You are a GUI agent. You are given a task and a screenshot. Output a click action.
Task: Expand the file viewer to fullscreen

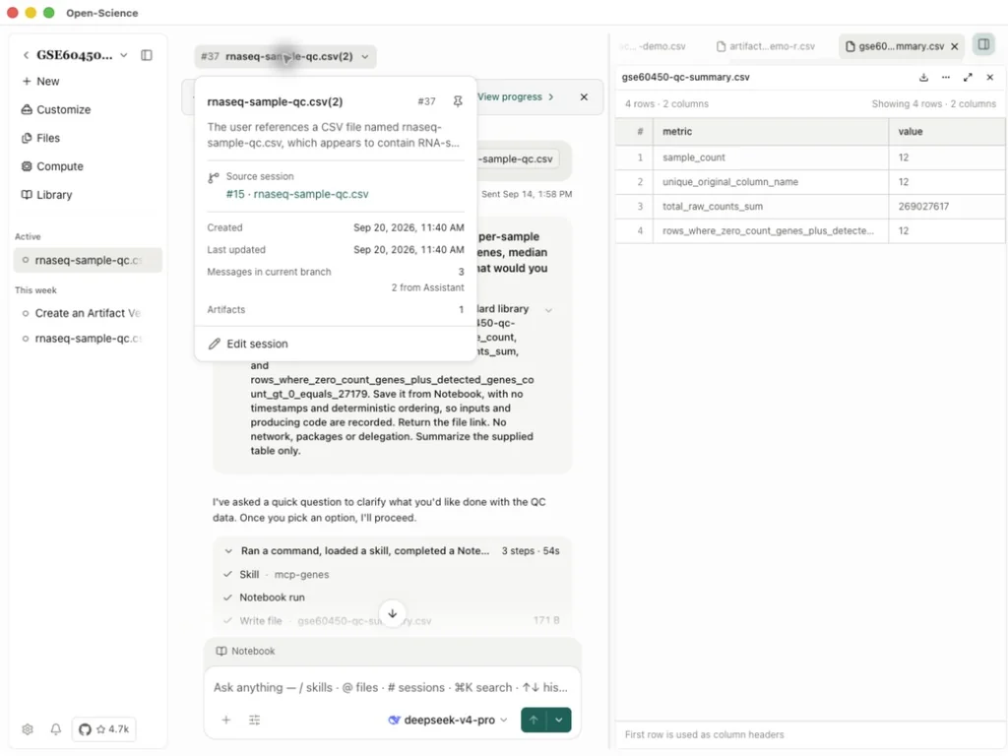tap(969, 77)
